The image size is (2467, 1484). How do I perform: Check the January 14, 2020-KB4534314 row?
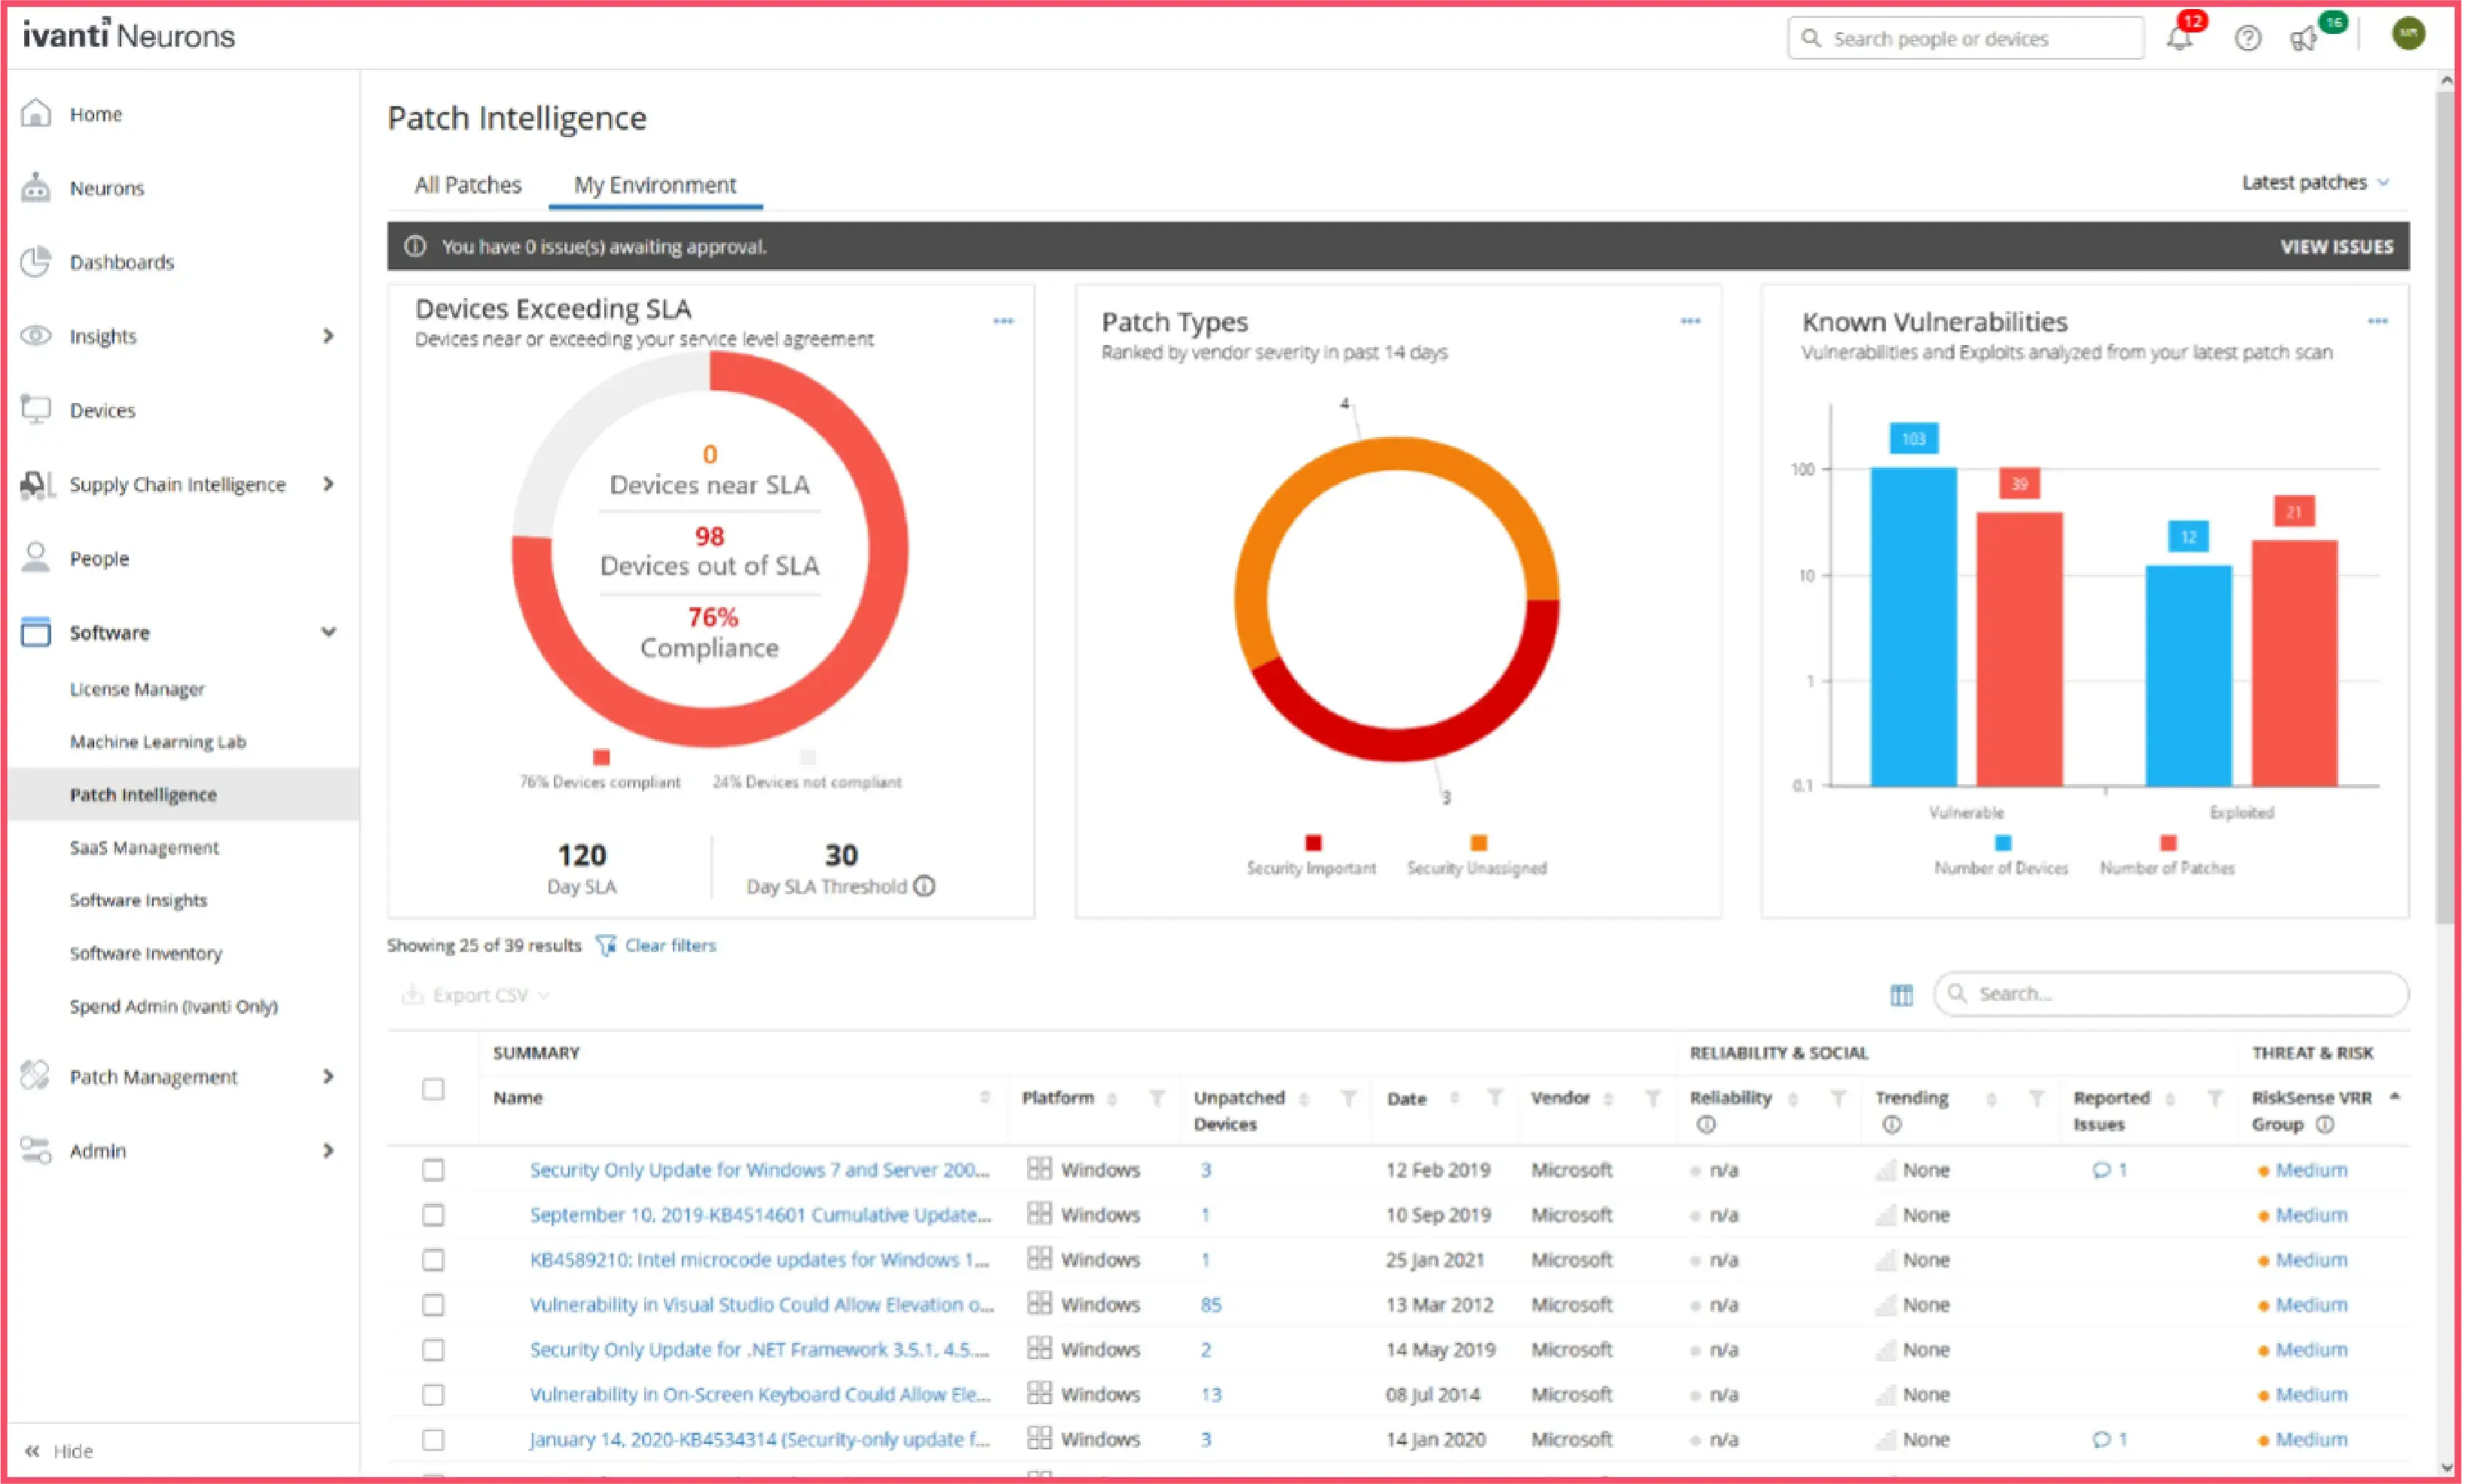[433, 1439]
